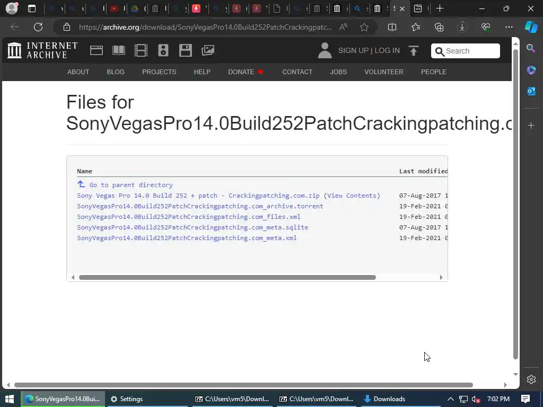Open Browser essentials heart icon

[486, 27]
